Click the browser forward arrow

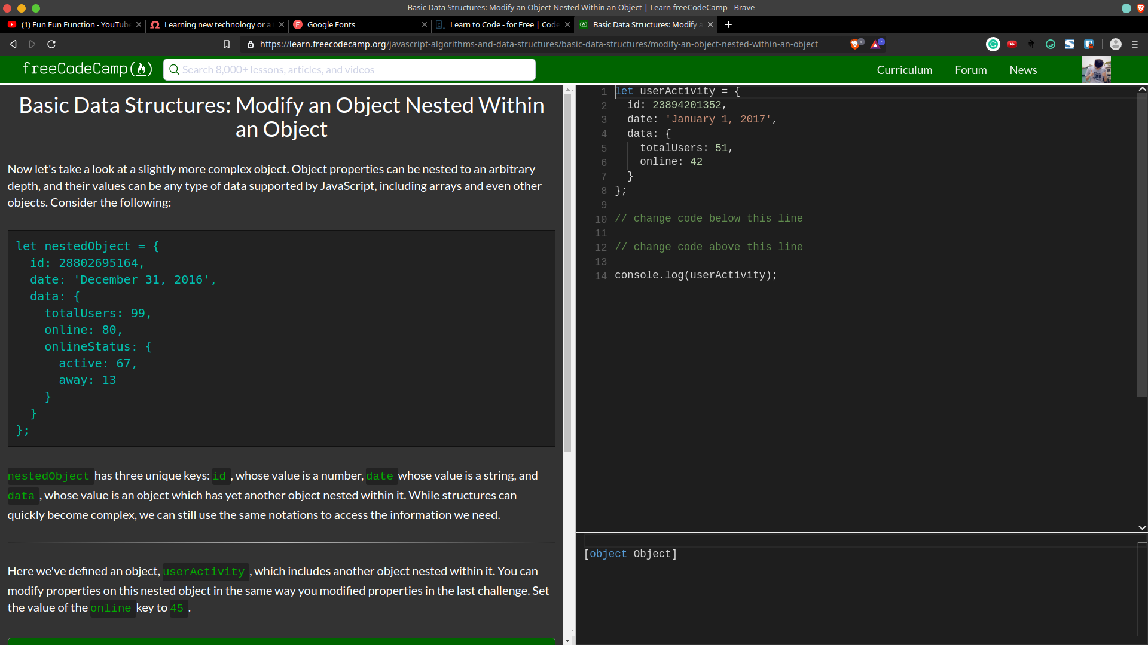pos(32,44)
